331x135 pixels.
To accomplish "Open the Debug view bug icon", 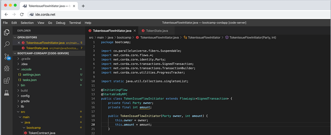I will click(6, 68).
